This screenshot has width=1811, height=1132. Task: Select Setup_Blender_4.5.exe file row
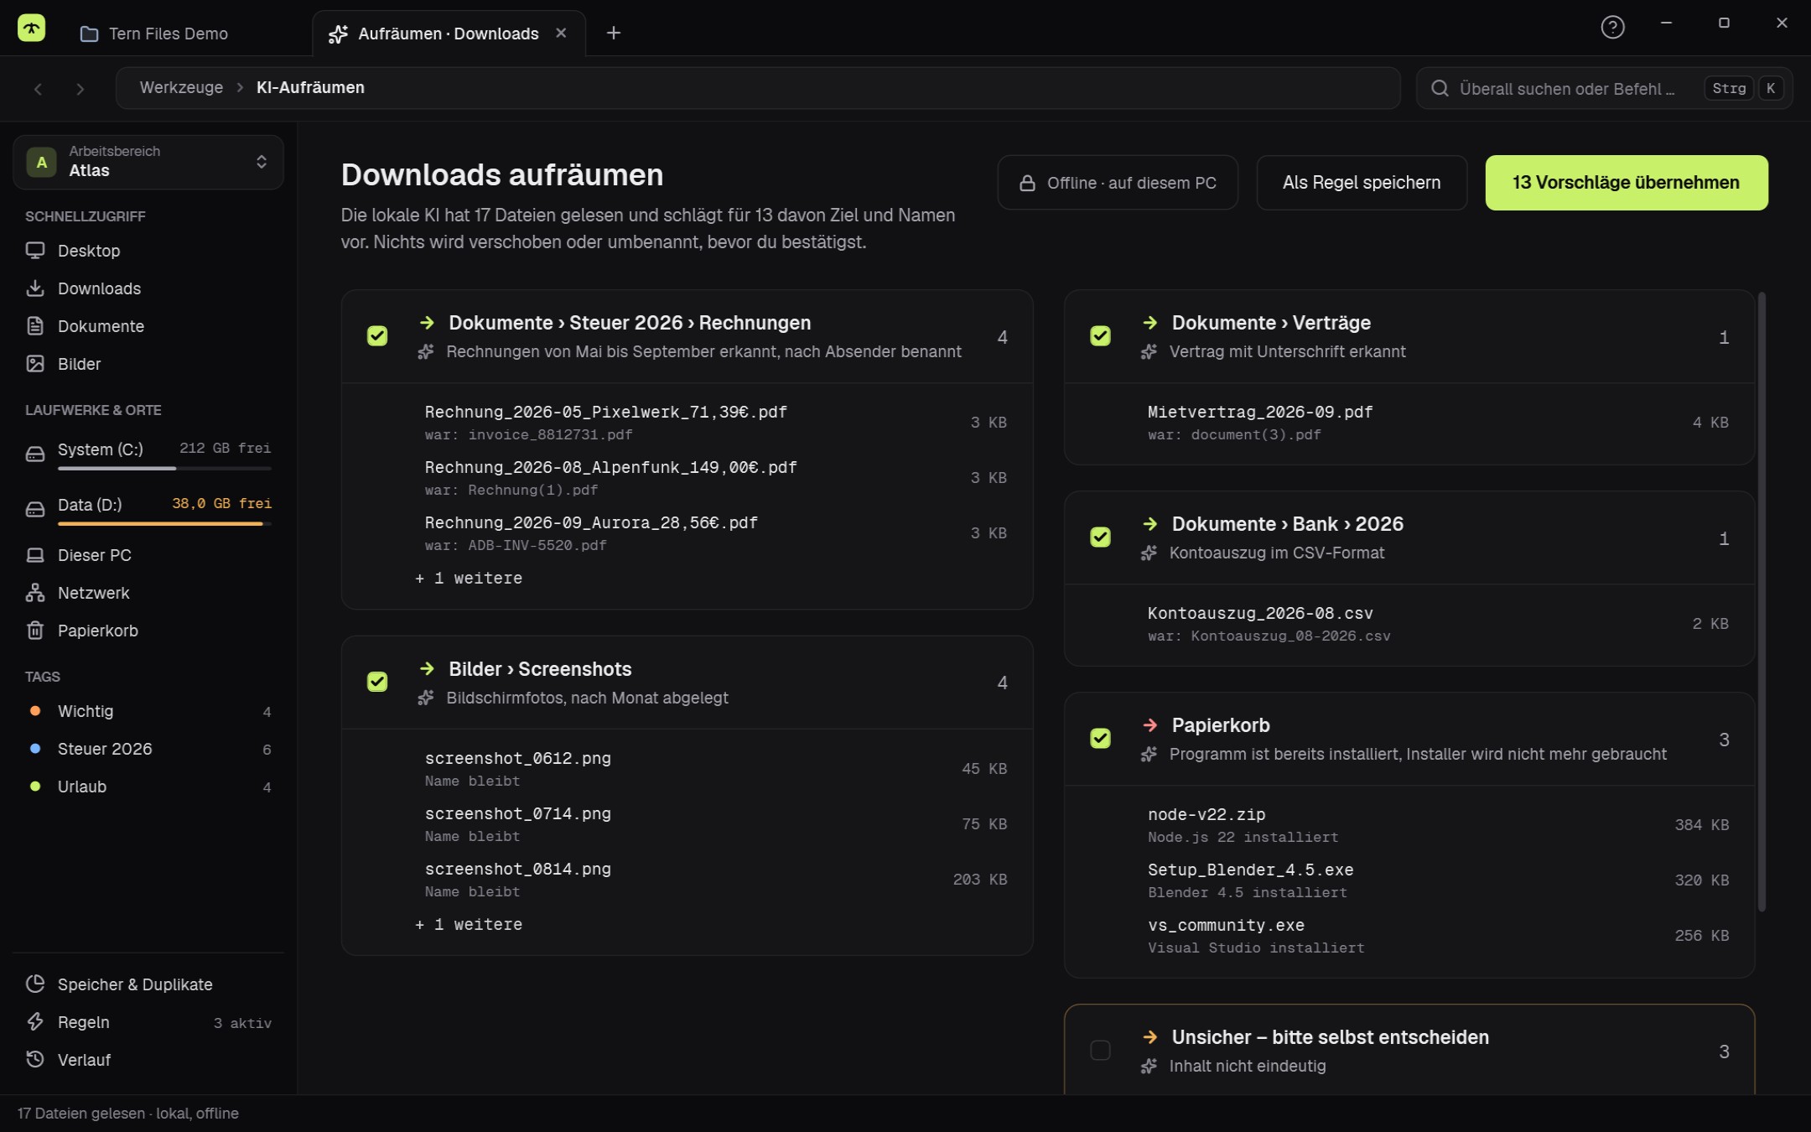click(1409, 880)
